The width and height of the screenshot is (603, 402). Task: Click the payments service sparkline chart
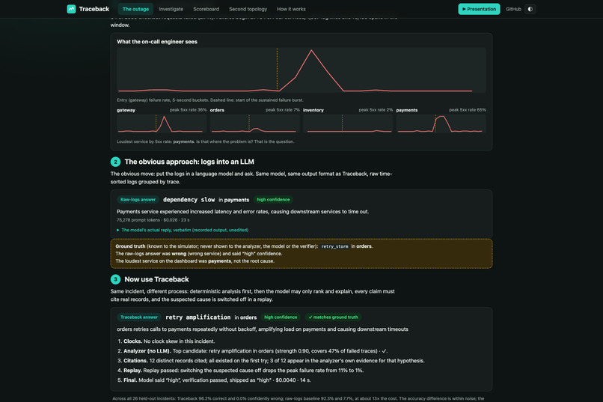coord(441,123)
